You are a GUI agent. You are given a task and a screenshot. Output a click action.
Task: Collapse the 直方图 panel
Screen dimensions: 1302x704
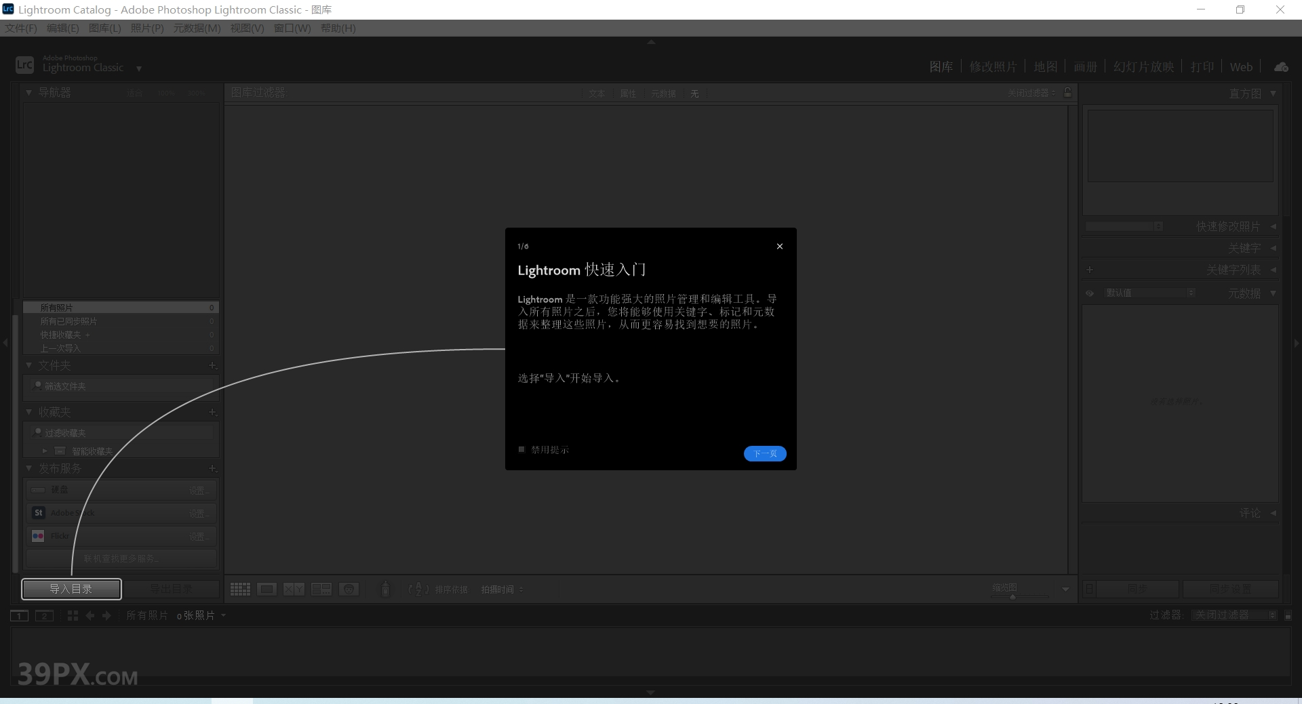1273,93
